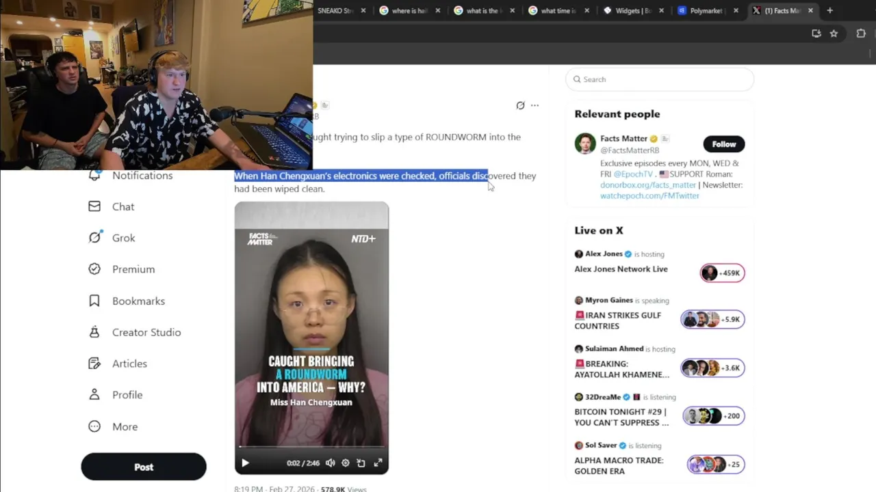Close the Facts Matter X tab
Viewport: 876px width, 492px height.
810,10
